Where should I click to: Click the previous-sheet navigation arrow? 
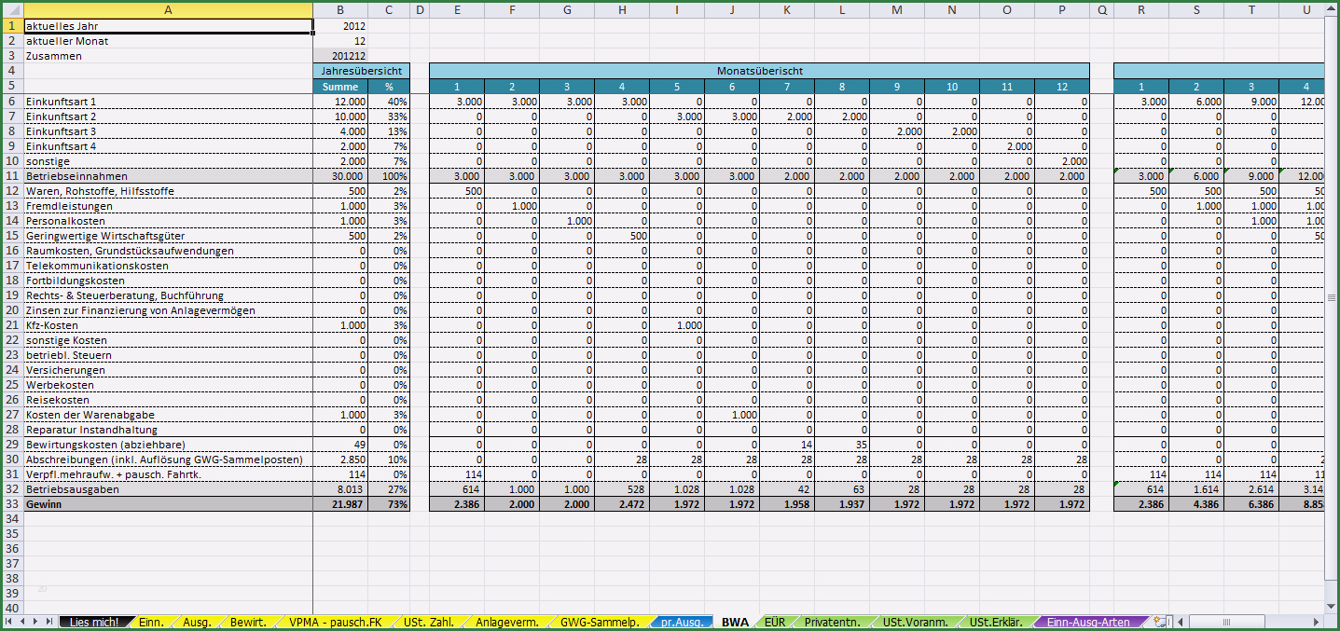click(22, 622)
